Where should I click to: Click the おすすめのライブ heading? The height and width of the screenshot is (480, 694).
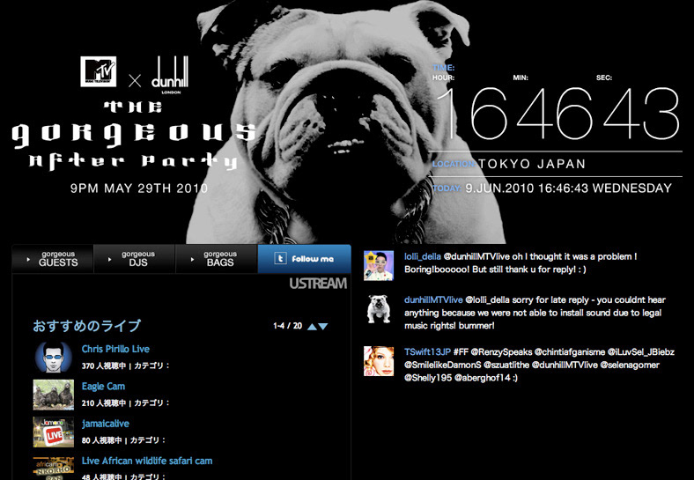[86, 326]
